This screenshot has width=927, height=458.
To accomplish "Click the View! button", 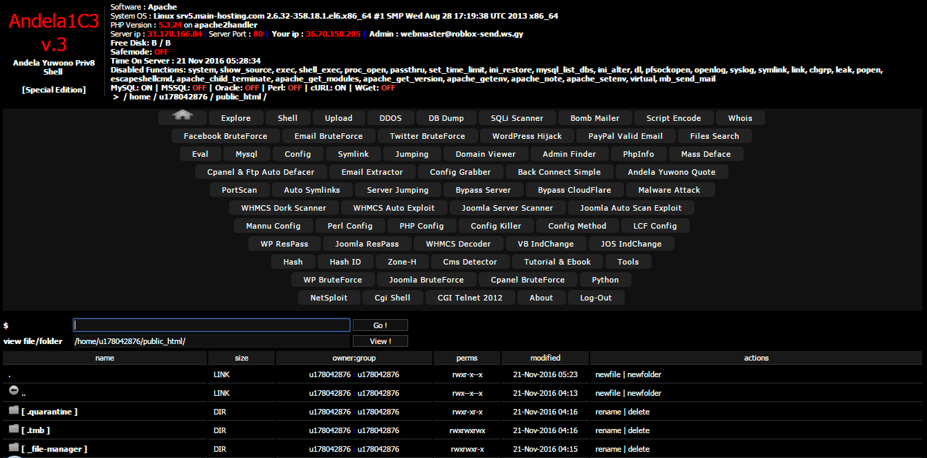I will (380, 341).
